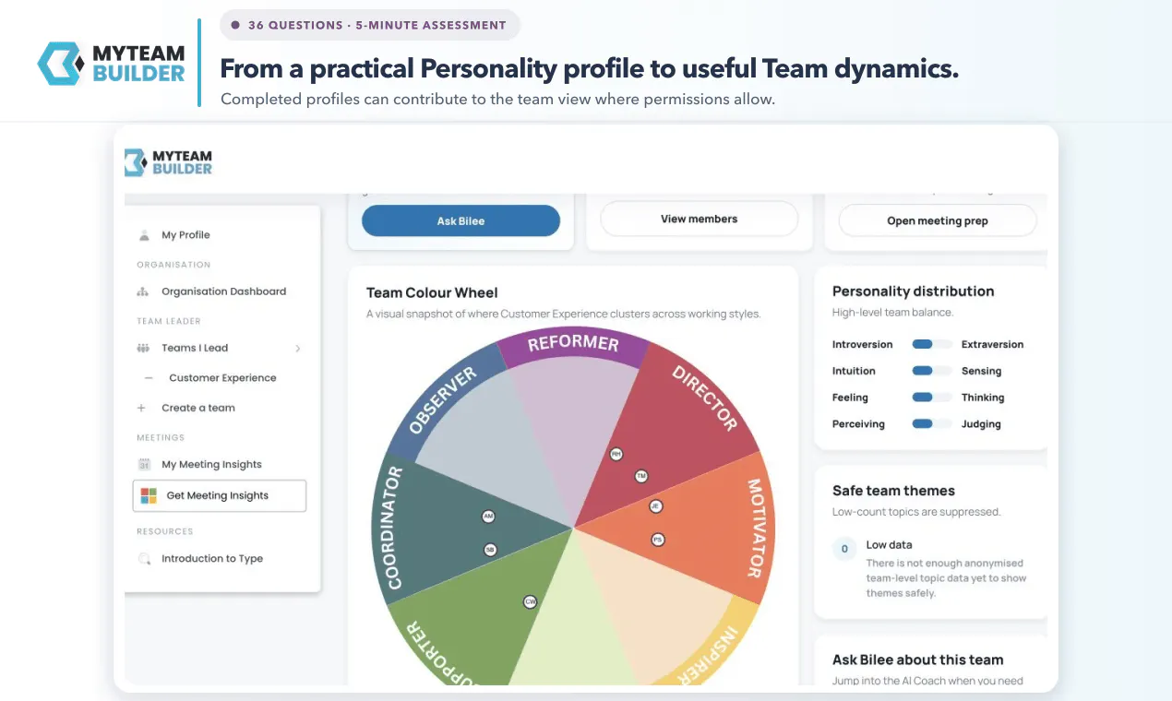1172x701 pixels.
Task: Click the Organisation Dashboard chart icon
Action: 143,291
